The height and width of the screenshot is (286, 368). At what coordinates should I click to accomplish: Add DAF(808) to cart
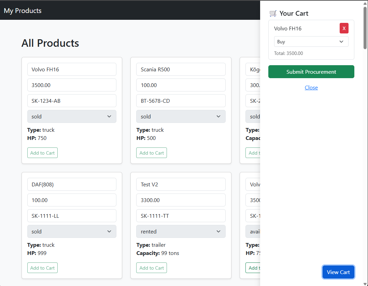42,268
